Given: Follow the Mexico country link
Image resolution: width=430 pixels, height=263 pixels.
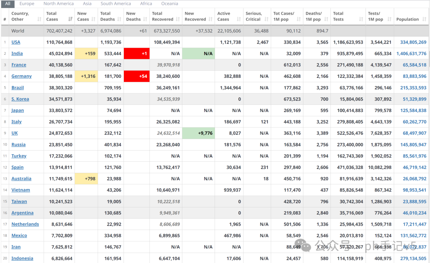Looking at the screenshot, I should [19, 235].
